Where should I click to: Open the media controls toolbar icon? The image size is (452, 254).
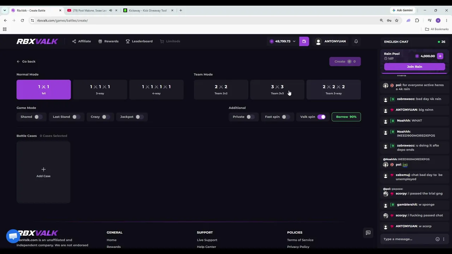click(x=429, y=20)
